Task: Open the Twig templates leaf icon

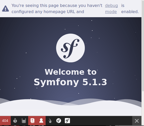Action: pyautogui.click(x=50, y=121)
